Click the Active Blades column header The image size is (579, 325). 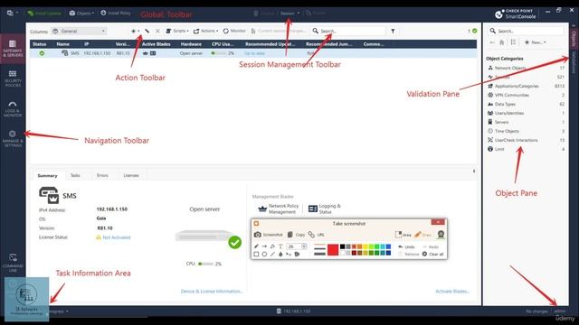click(157, 44)
